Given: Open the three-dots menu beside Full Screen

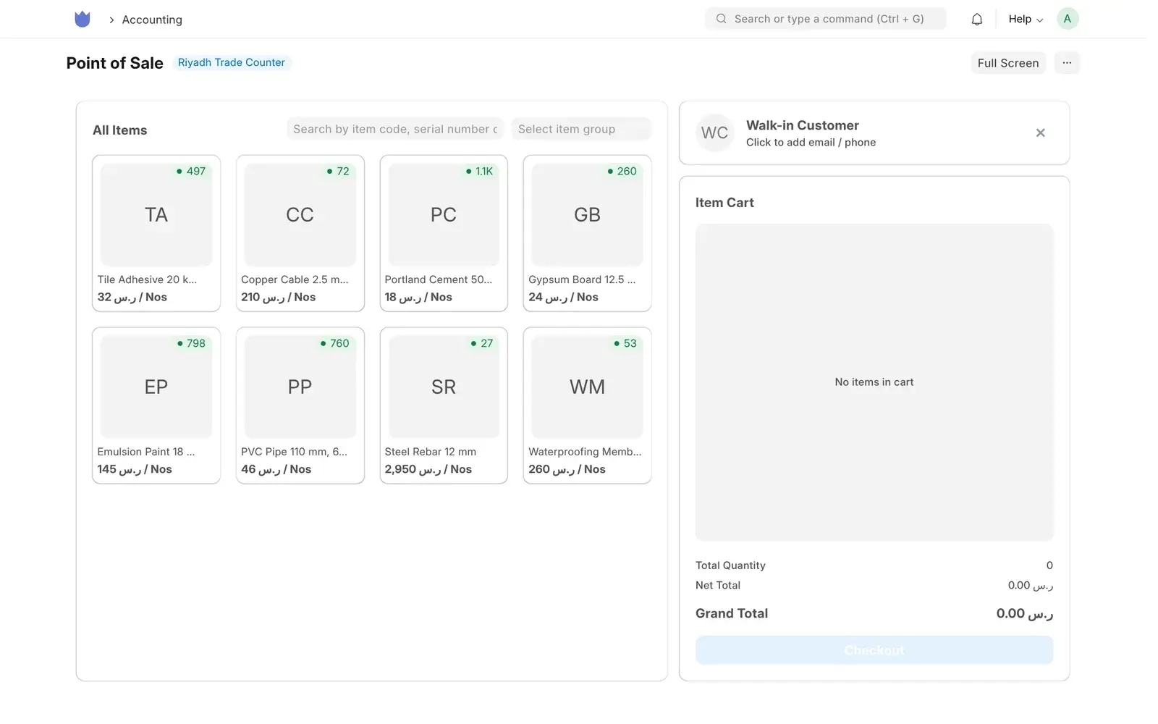Looking at the screenshot, I should coord(1066,63).
